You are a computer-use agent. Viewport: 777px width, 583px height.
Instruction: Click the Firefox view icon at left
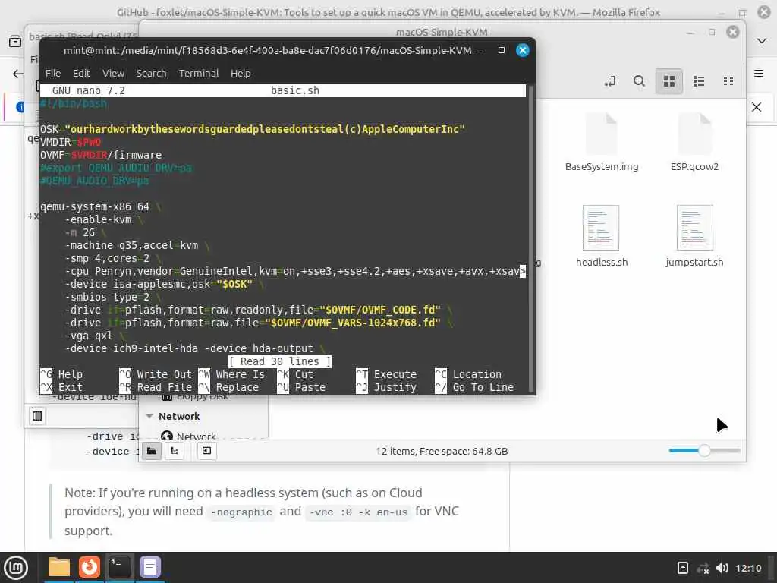pyautogui.click(x=15, y=41)
